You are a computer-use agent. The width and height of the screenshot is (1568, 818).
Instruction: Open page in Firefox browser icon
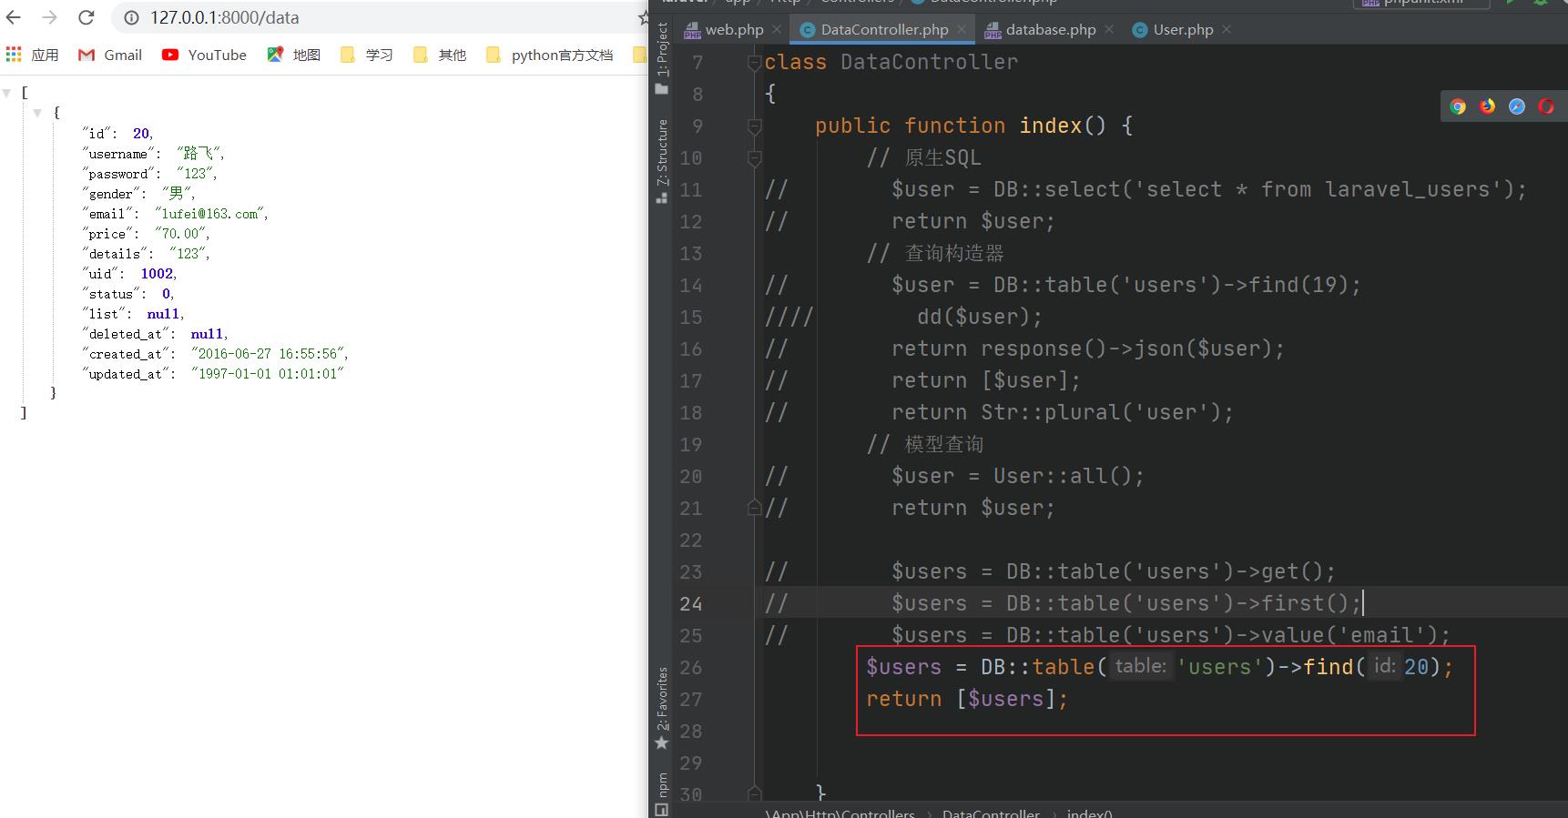[x=1487, y=106]
